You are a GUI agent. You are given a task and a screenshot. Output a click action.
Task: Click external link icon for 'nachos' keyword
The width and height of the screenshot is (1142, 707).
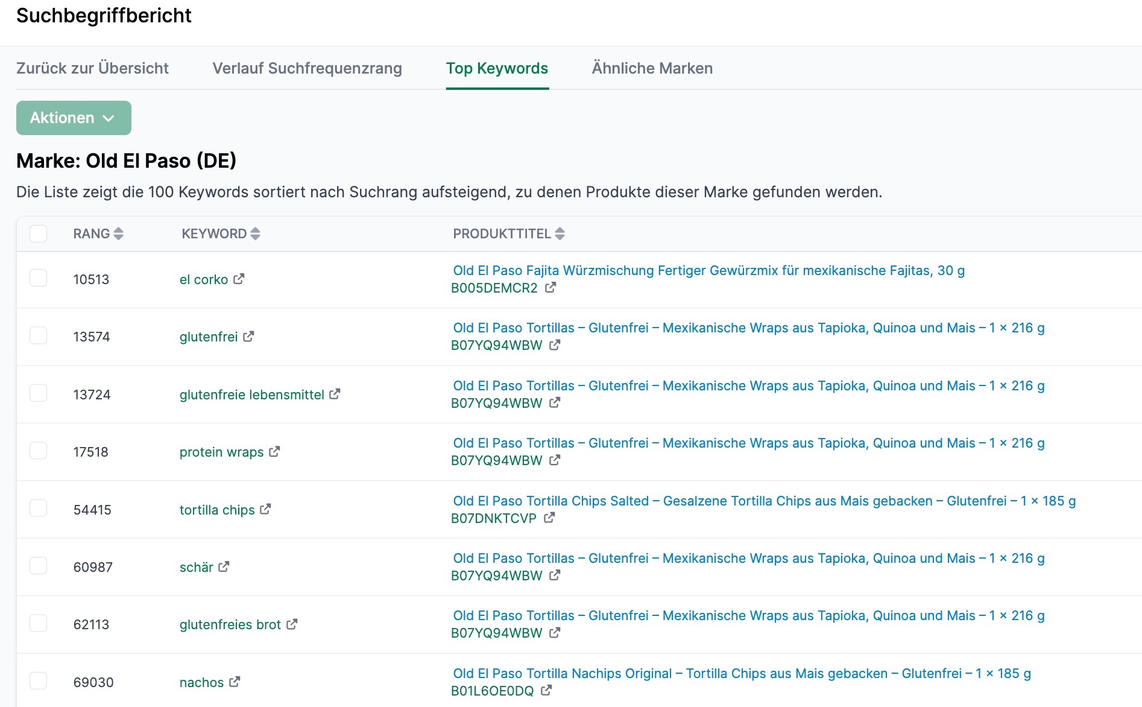coord(235,682)
